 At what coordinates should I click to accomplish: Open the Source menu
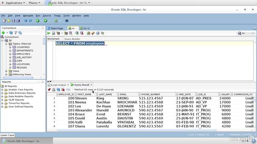[47, 16]
